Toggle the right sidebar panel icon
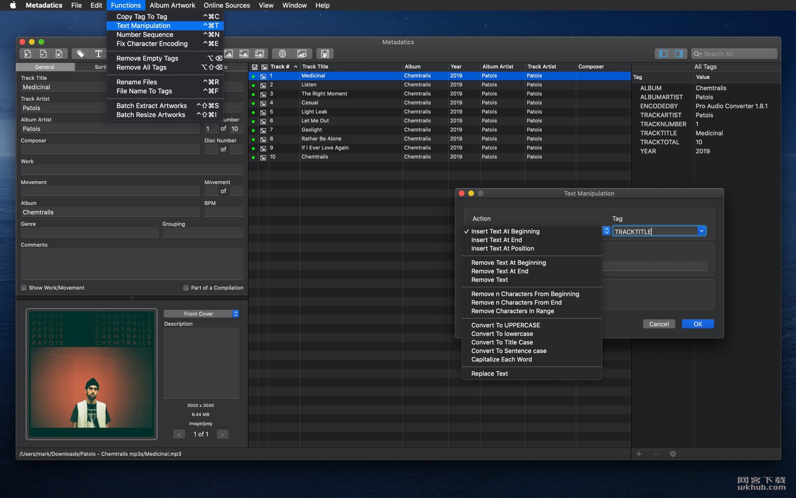This screenshot has height=498, width=796. tap(678, 54)
